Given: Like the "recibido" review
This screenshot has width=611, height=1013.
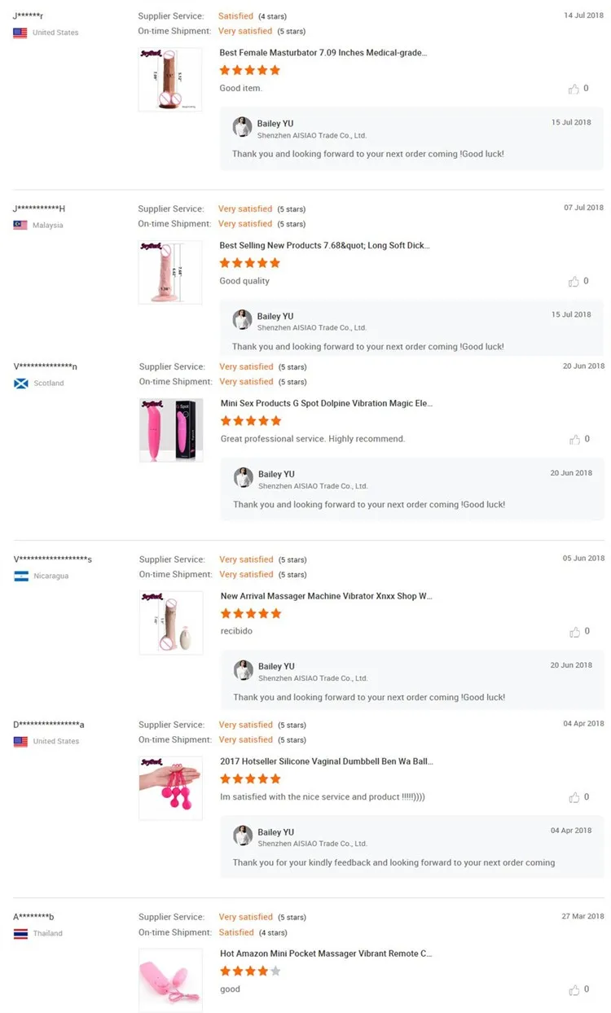Looking at the screenshot, I should coord(575,632).
